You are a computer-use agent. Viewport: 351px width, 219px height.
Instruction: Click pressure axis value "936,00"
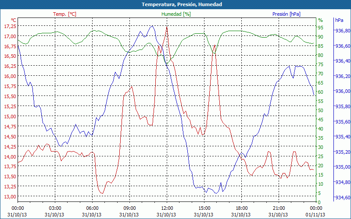tap(343, 91)
